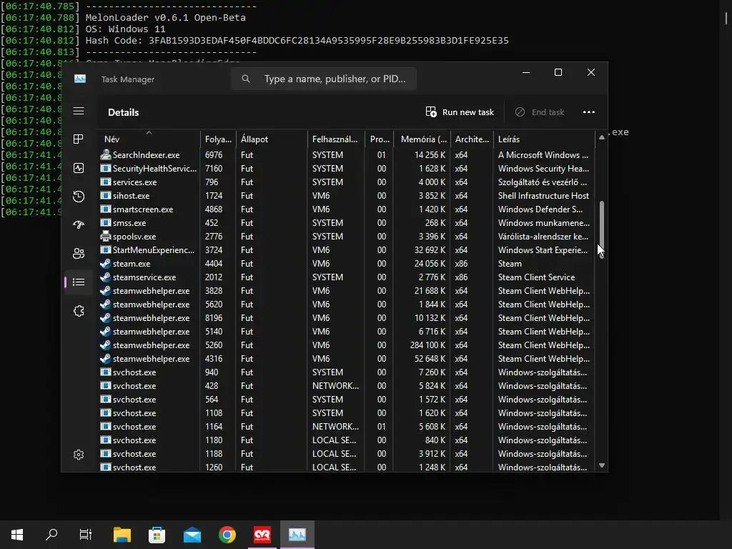Select the sihost.exe process
The image size is (732, 549).
pyautogui.click(x=347, y=196)
